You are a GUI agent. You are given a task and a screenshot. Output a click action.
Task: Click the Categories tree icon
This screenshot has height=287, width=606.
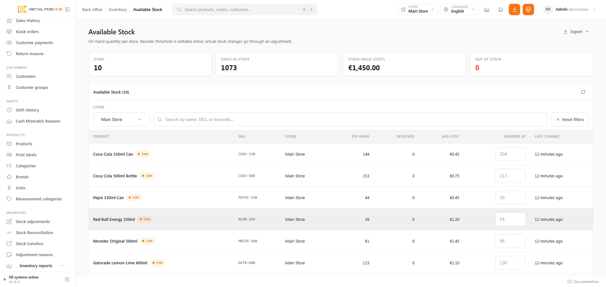click(9, 166)
